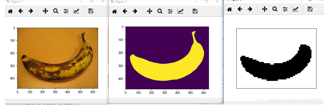Close the Figure 1 window
This screenshot has width=326, height=108.
tap(103, 1)
